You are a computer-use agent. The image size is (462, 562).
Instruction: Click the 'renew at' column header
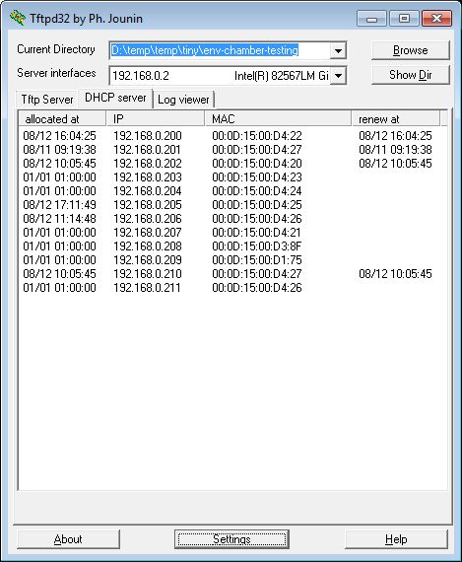pos(396,118)
